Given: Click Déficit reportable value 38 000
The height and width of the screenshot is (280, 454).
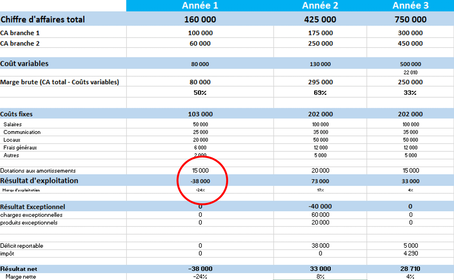Looking at the screenshot, I should coord(320,246).
